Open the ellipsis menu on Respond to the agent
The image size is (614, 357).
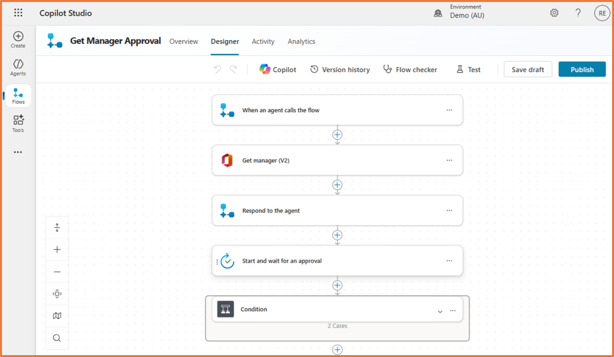coord(449,210)
